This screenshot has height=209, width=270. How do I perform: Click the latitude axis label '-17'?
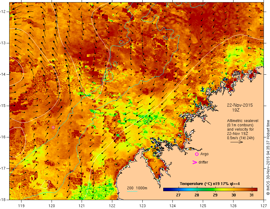pyautogui.click(x=3, y=168)
